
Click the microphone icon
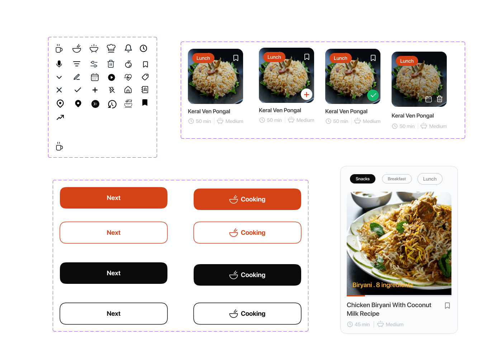coord(59,64)
